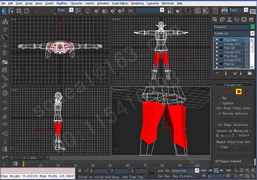This screenshot has width=257, height=180.
Task: Expand the Poly Select modifier sub-levels
Action: coord(221,40)
